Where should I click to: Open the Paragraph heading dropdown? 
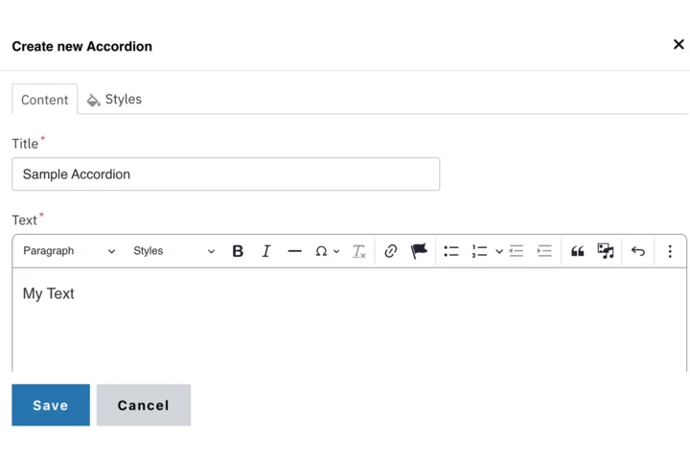tap(69, 251)
